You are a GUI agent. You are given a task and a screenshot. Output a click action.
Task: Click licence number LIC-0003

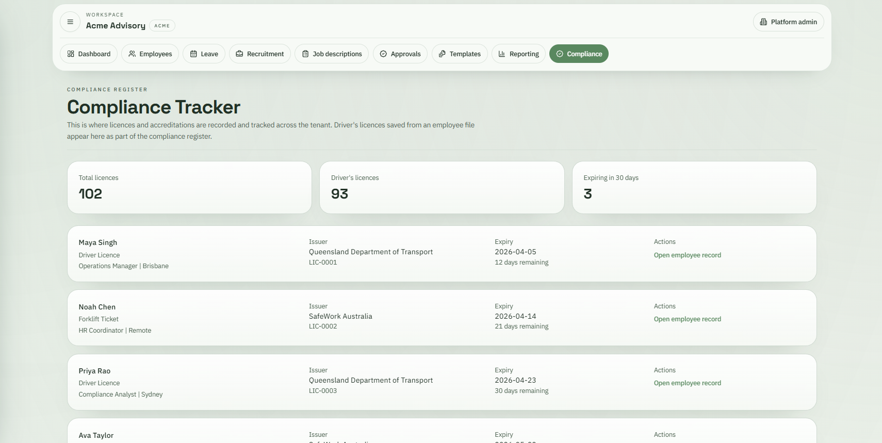[323, 391]
